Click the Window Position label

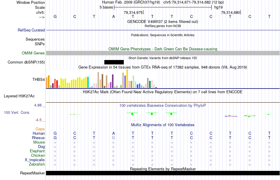click(x=31, y=2)
